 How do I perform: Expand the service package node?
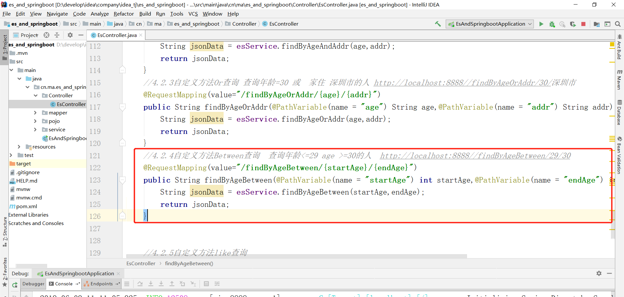[35, 129]
